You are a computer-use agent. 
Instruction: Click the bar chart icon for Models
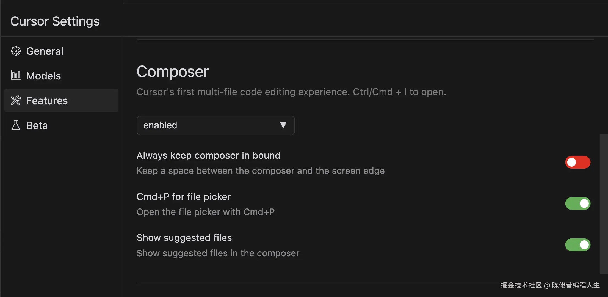tap(16, 75)
